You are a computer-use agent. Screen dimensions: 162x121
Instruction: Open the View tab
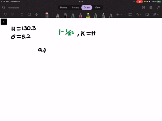tap(98, 7)
